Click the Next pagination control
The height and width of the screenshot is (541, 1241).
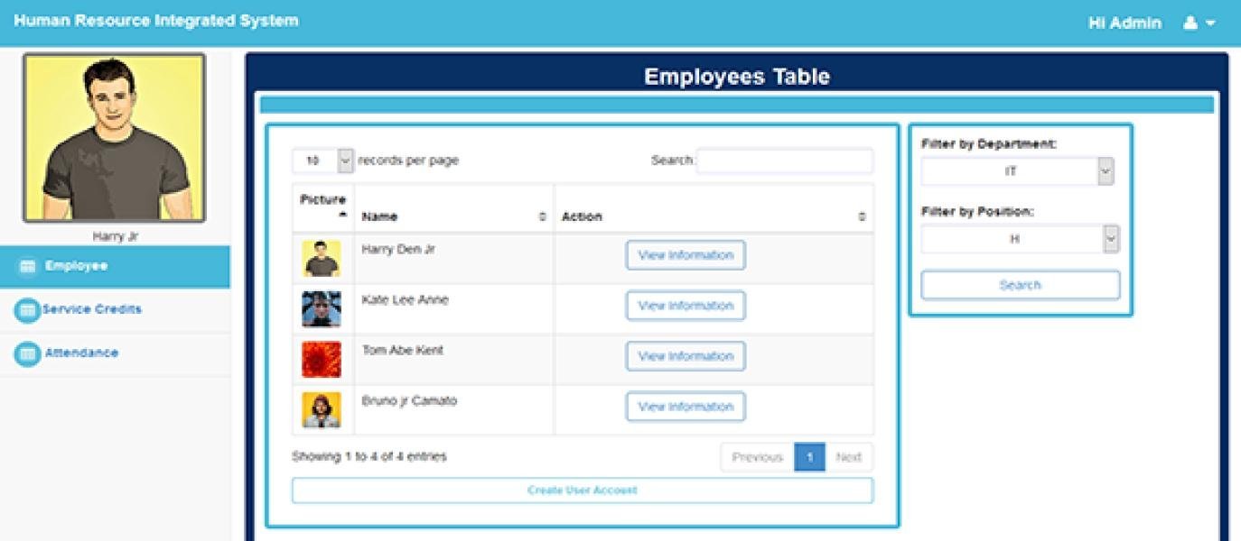(848, 456)
